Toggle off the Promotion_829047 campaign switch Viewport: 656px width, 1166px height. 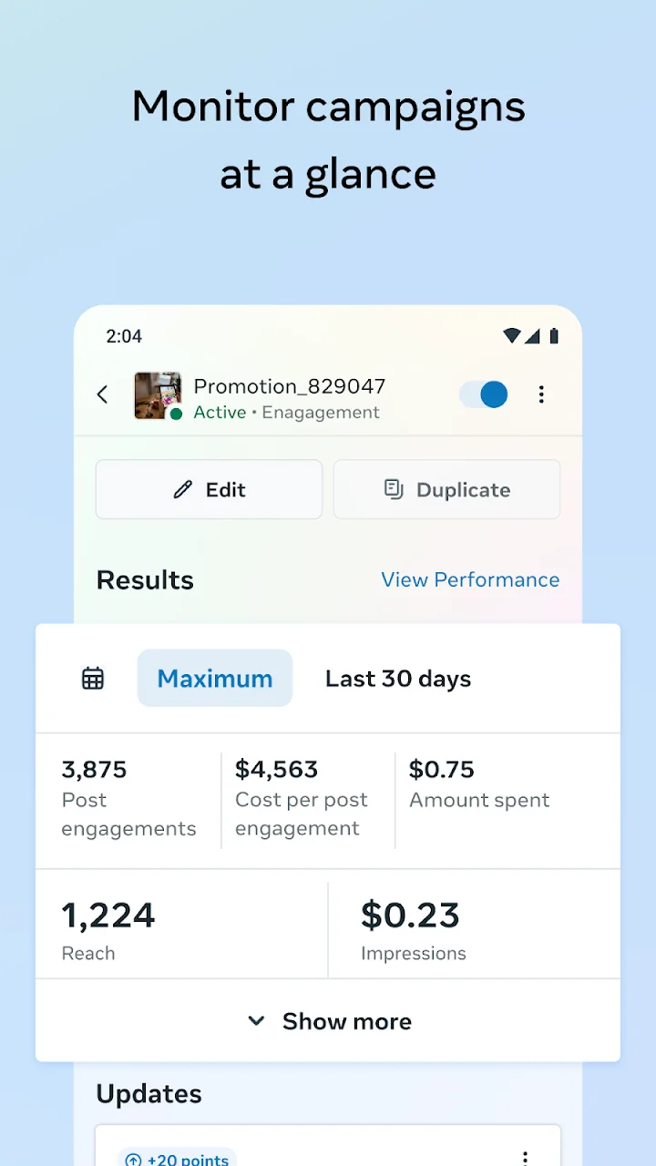coord(484,394)
